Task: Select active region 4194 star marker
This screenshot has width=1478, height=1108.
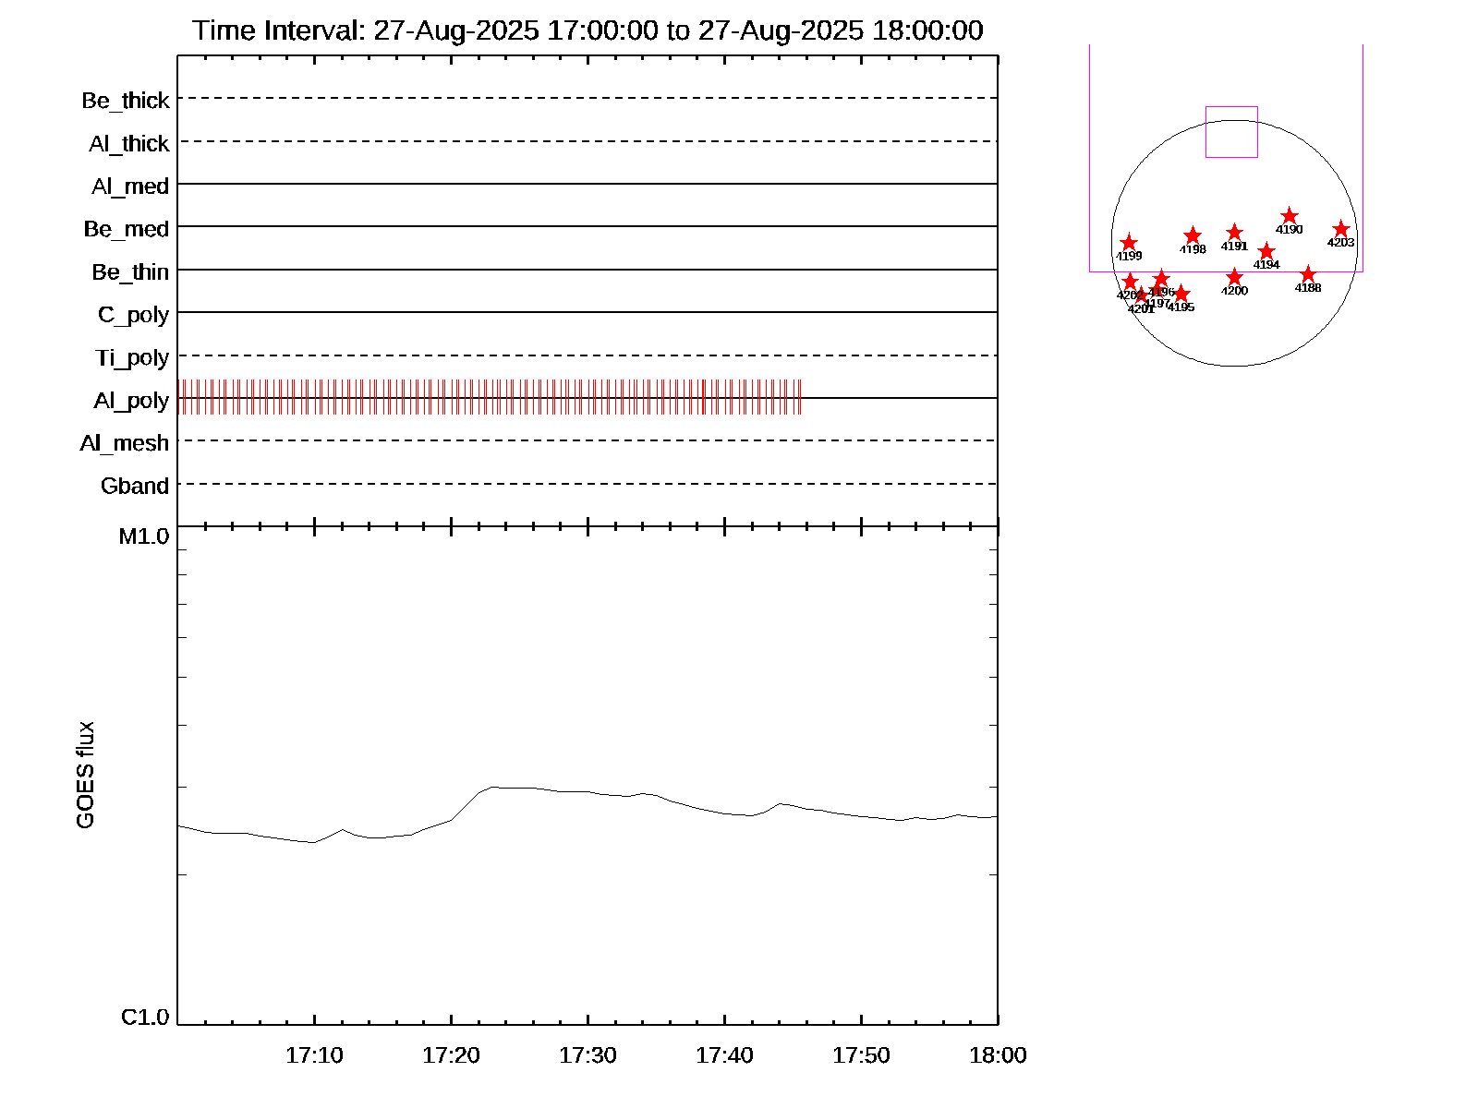Action: click(1266, 251)
